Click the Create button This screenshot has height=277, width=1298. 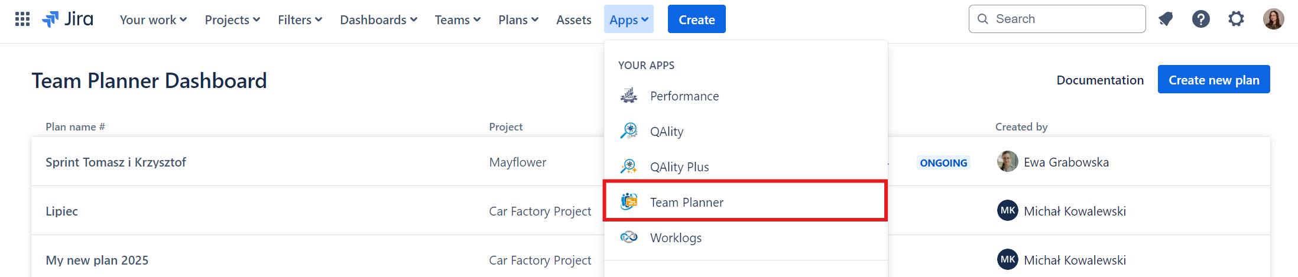(697, 19)
